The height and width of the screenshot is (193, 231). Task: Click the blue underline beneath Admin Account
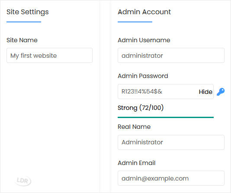[135, 22]
